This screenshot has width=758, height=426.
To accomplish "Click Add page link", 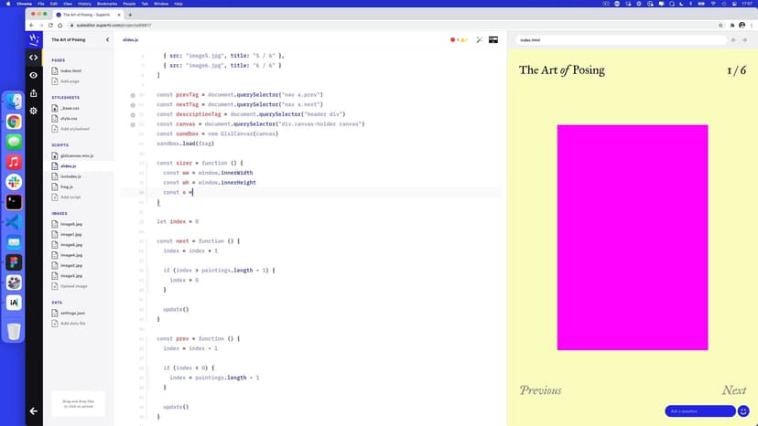I will coord(70,81).
